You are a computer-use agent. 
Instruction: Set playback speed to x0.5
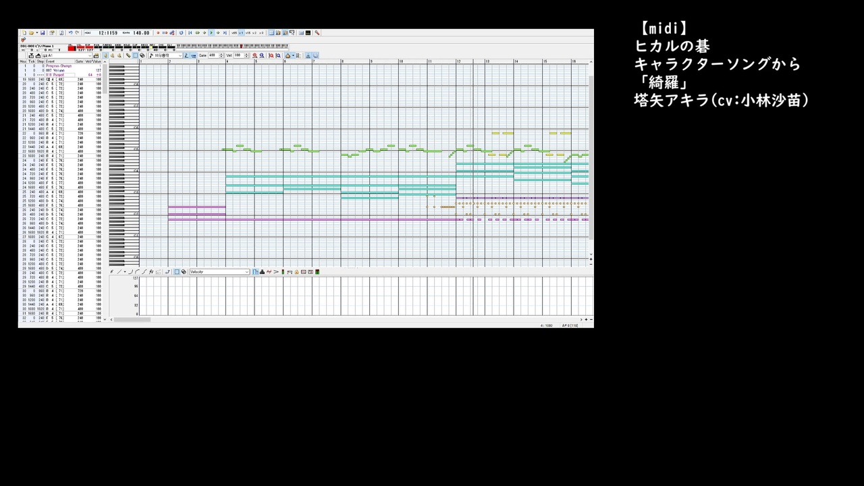click(234, 32)
